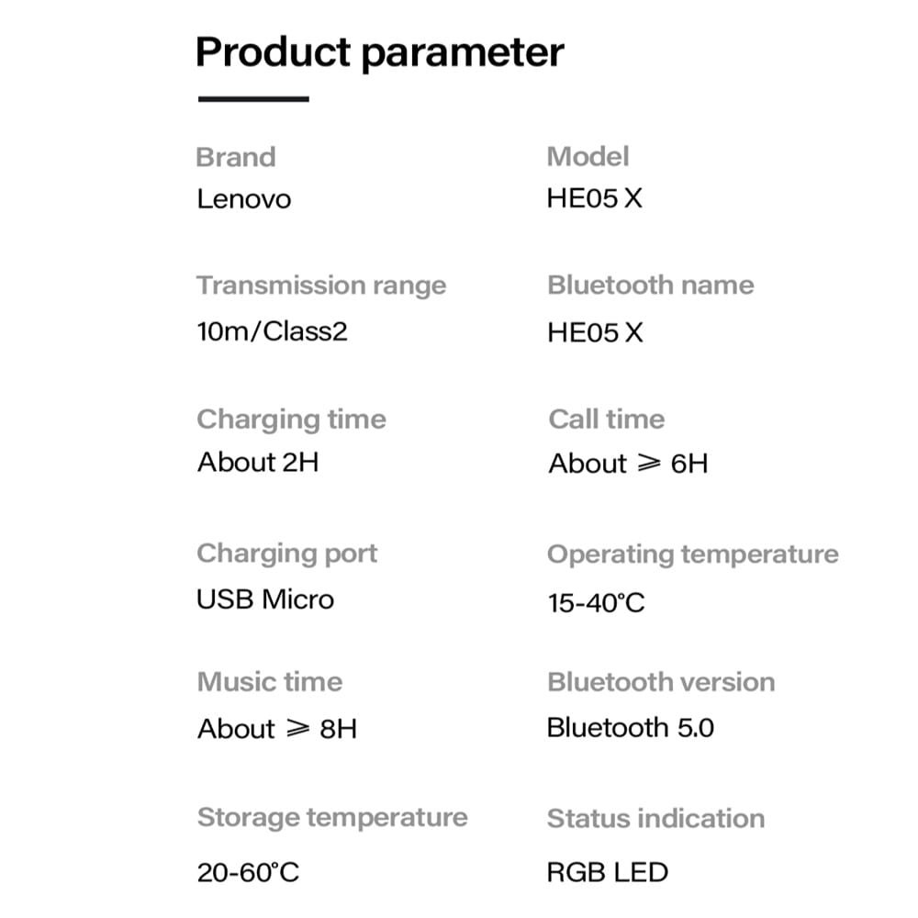Select the "RGB LED" status value

(x=607, y=872)
